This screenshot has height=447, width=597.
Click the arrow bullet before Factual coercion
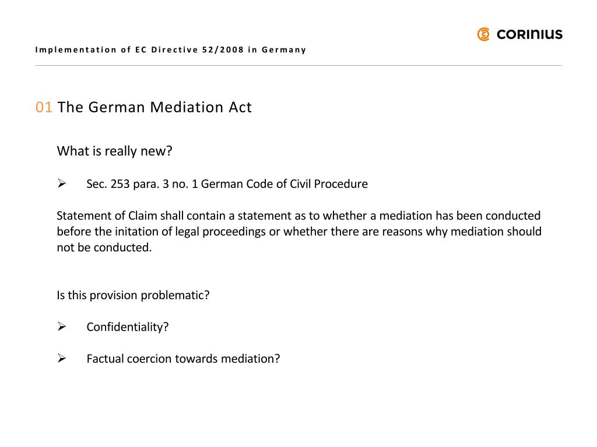click(x=61, y=359)
